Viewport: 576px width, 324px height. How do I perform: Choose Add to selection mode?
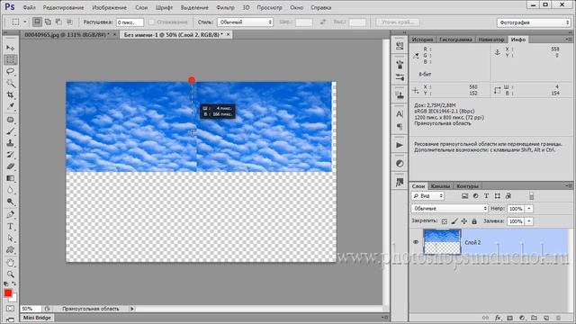(48, 22)
